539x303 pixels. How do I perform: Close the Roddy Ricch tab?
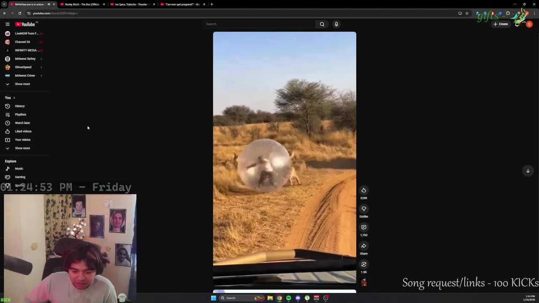[x=104, y=4]
